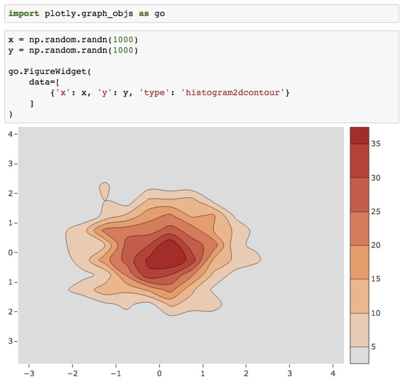Screen dimensions: 403x383
Task: Click the colorbar label 35
Action: [375, 144]
